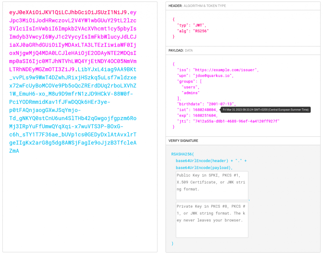Image resolution: width=323 pixels, height=255 pixels.
Task: Click the RSASHA256( function text
Action: (183, 154)
